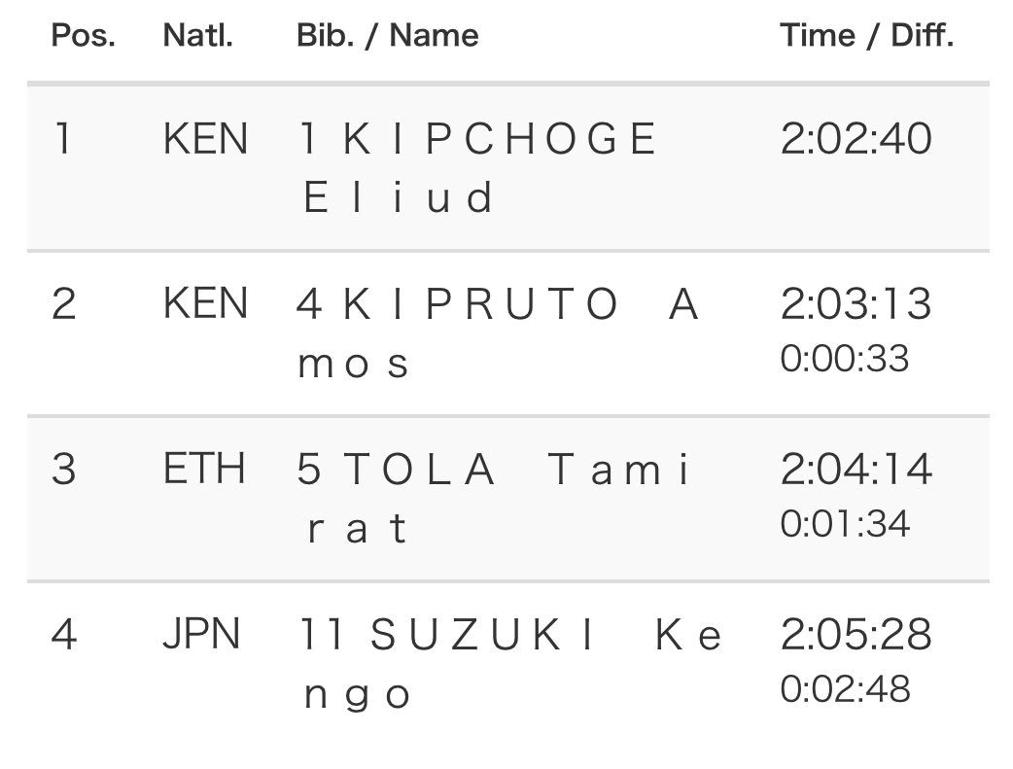Click position number 4

point(63,635)
